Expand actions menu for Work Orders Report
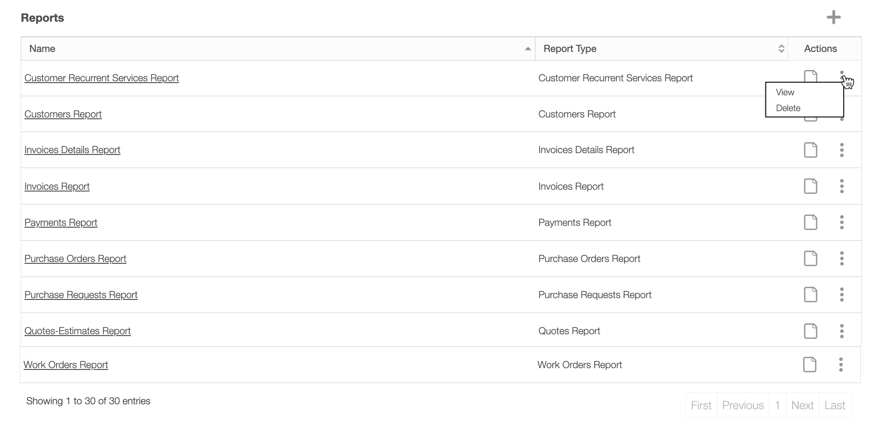The width and height of the screenshot is (874, 430). (841, 365)
